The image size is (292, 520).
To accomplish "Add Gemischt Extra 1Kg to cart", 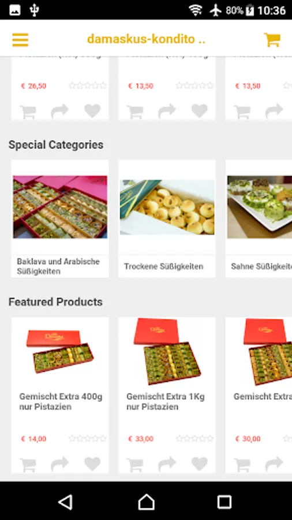I will pos(135,465).
